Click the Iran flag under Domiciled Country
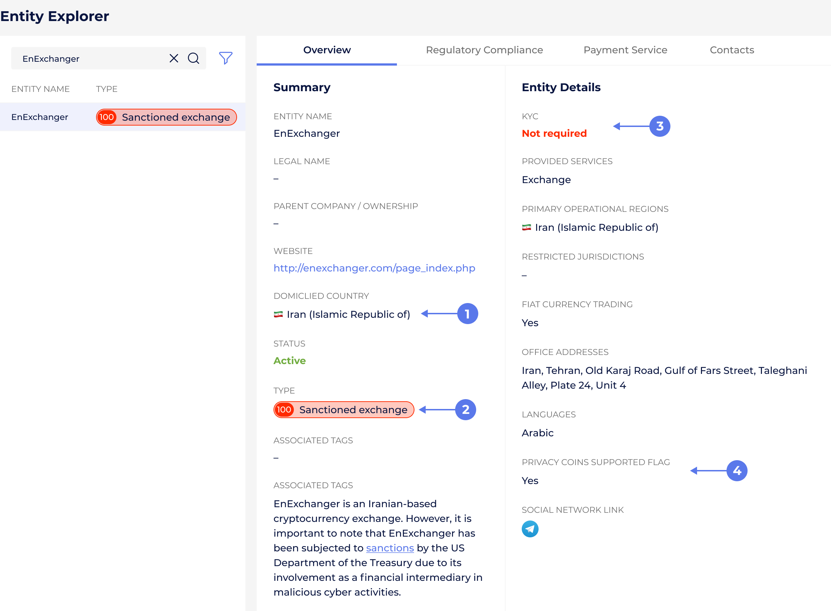Viewport: 831px width, 611px height. click(278, 314)
